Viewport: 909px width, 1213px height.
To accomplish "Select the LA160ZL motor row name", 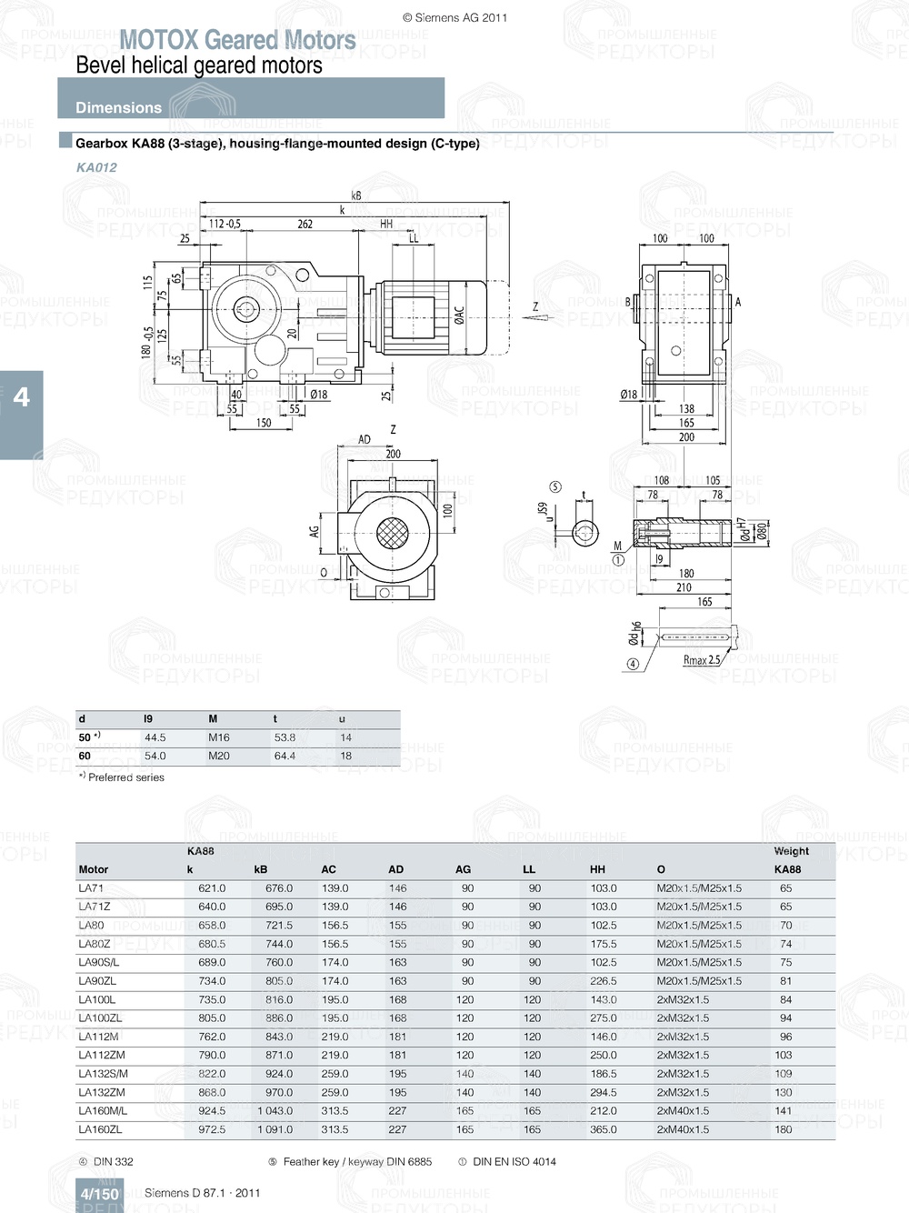I will tap(100, 1129).
